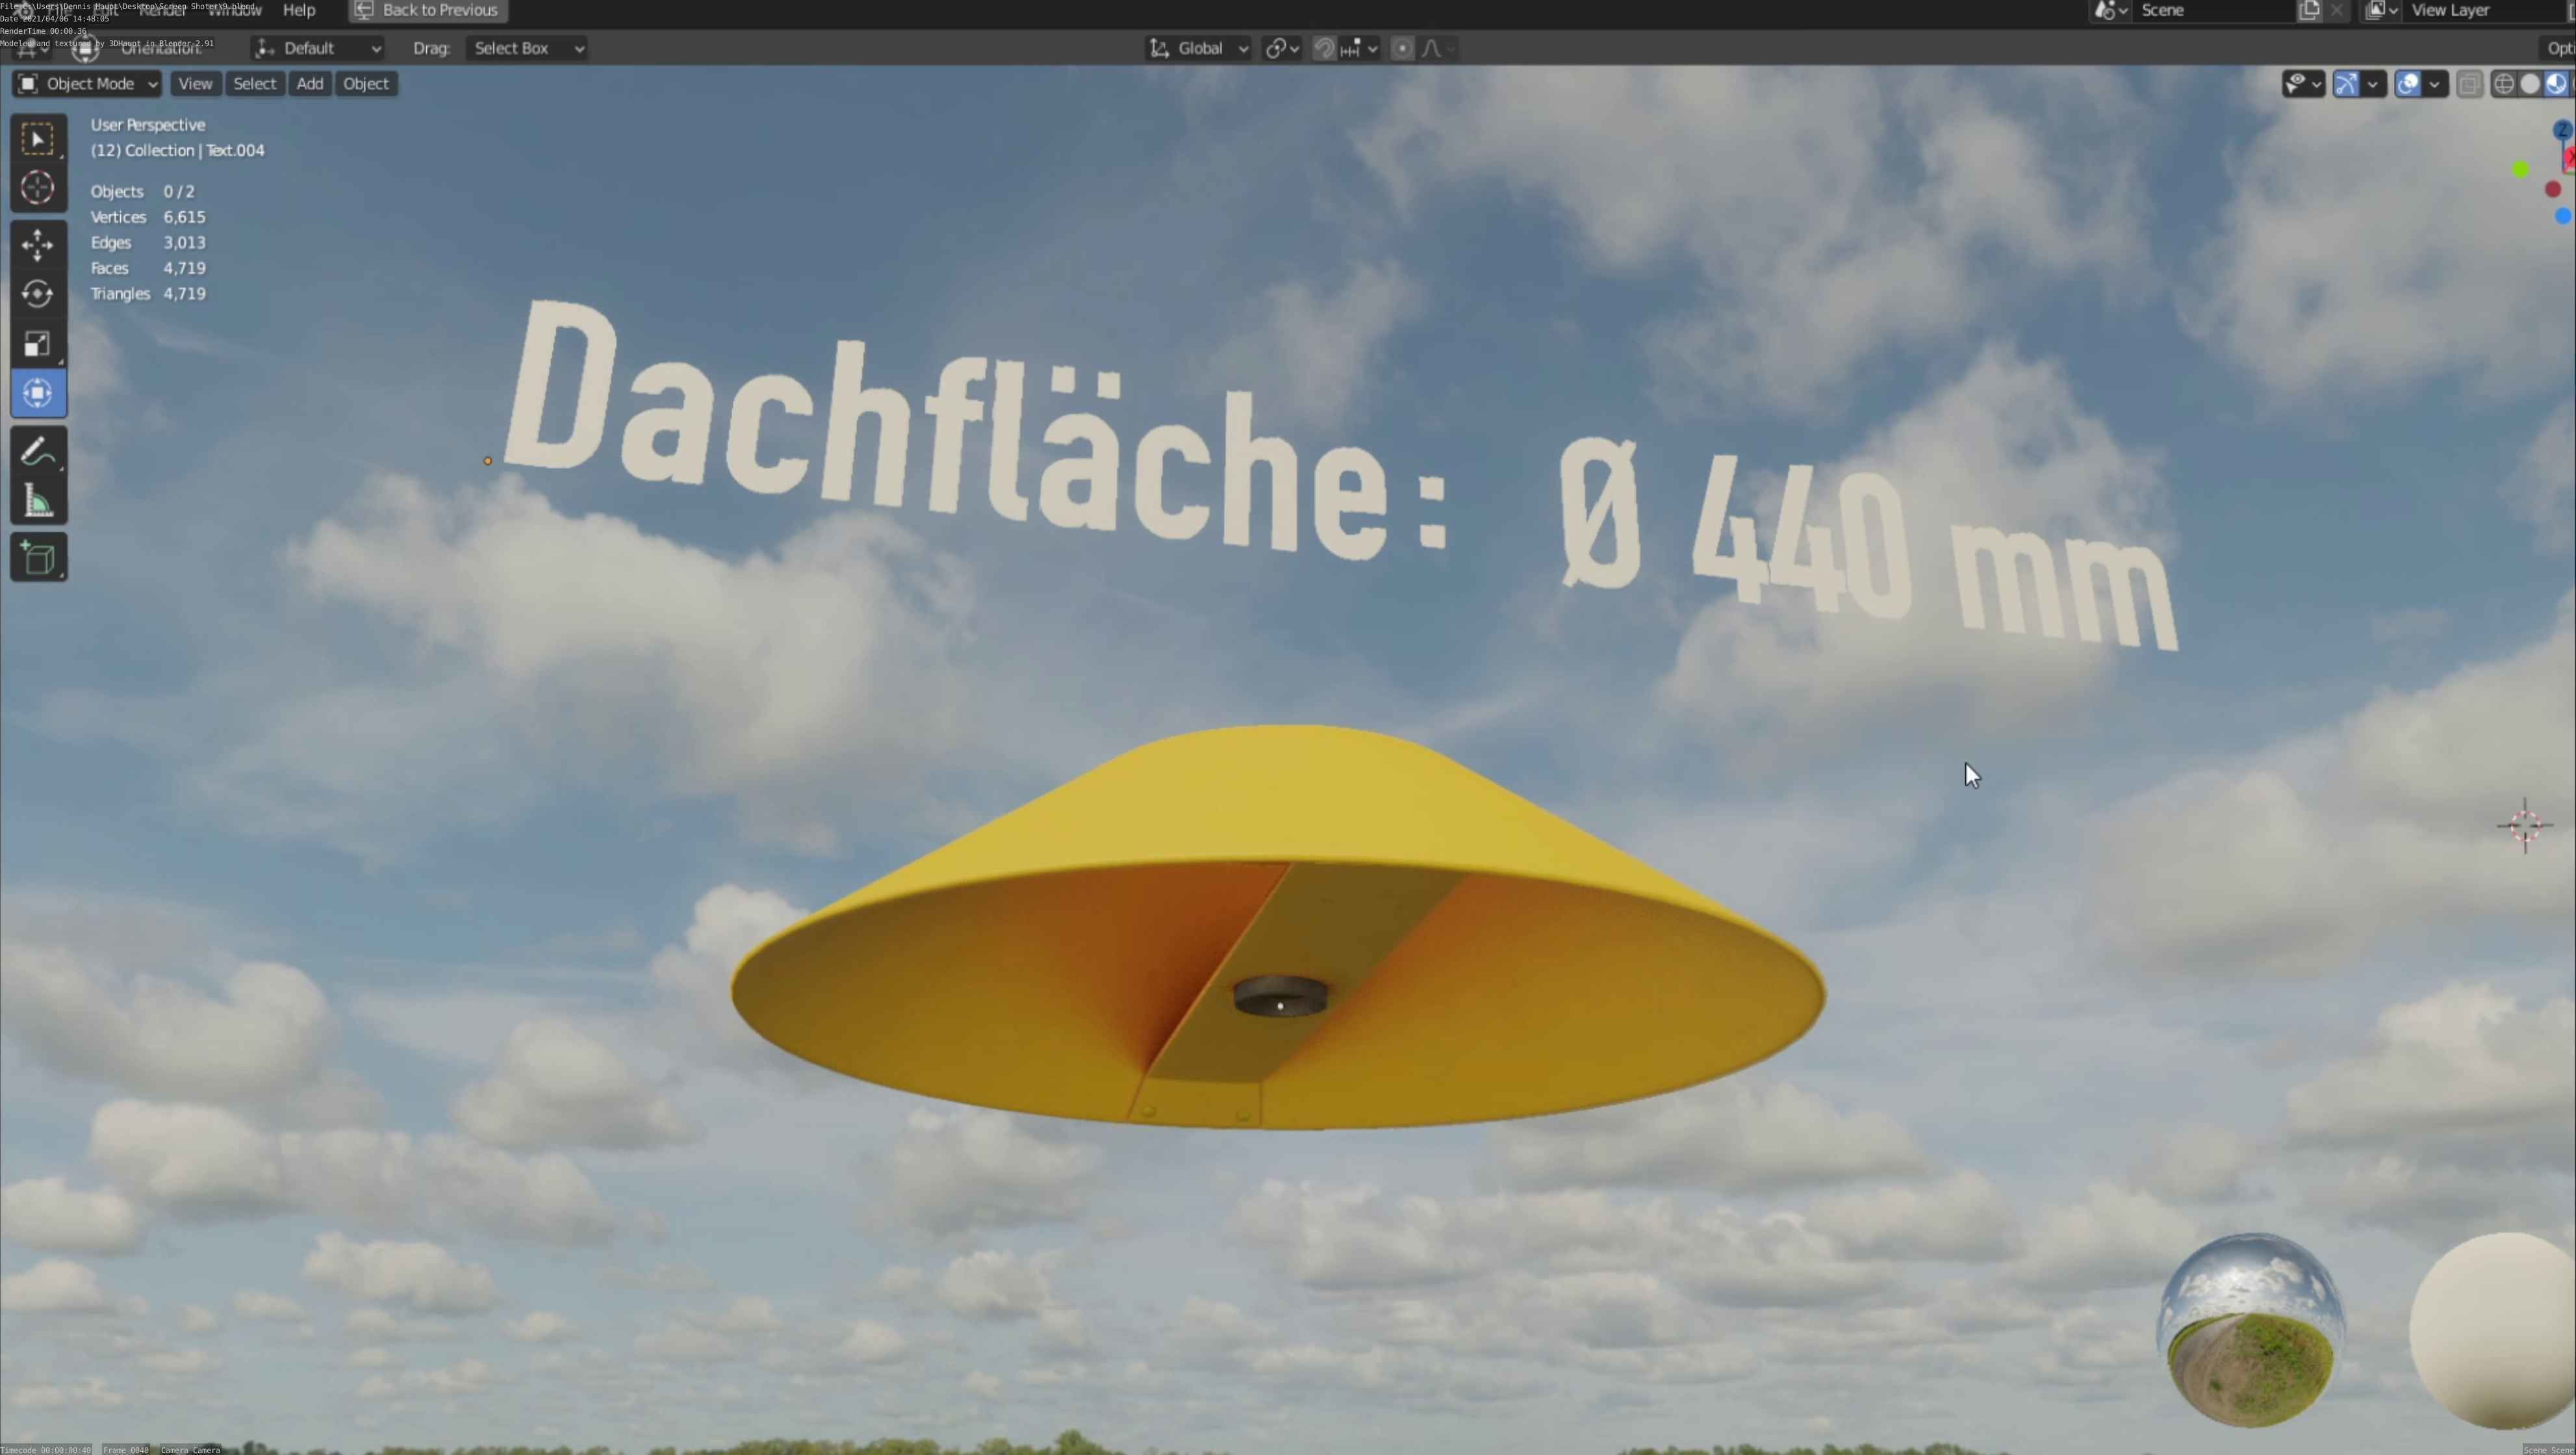This screenshot has height=1455, width=2576.
Task: Open the Drag Select Box dropdown
Action: (x=526, y=49)
